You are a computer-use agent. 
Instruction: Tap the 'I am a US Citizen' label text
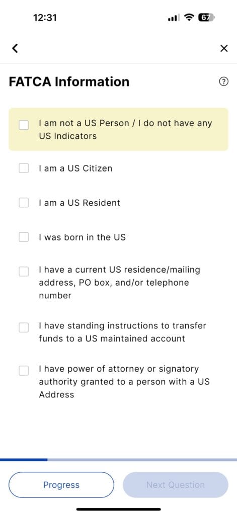(75, 168)
